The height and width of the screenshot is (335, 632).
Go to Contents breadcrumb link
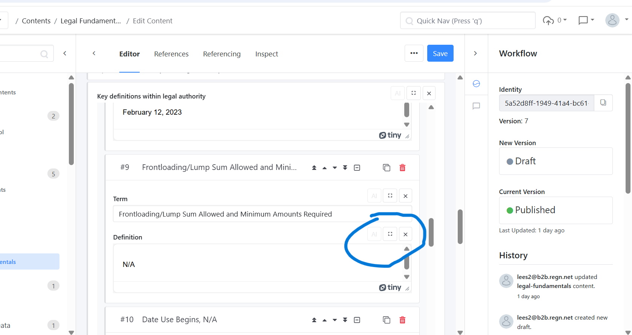(36, 21)
